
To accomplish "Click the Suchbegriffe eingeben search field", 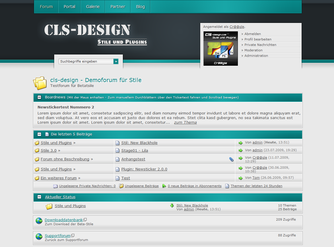I will tap(86, 61).
